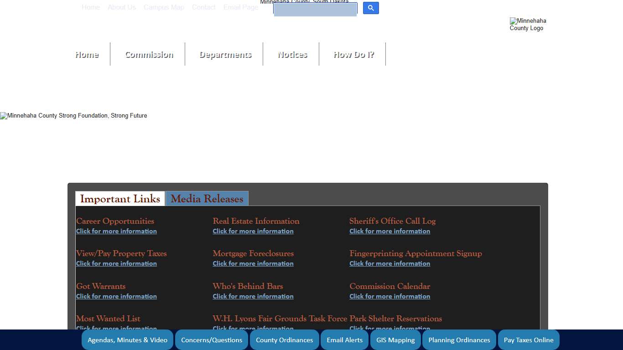Switch to the Media Releases tab
This screenshot has width=623, height=350.
[x=207, y=199]
